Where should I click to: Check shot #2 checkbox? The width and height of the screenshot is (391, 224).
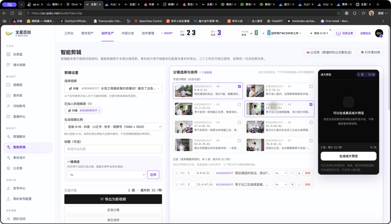click(x=239, y=104)
